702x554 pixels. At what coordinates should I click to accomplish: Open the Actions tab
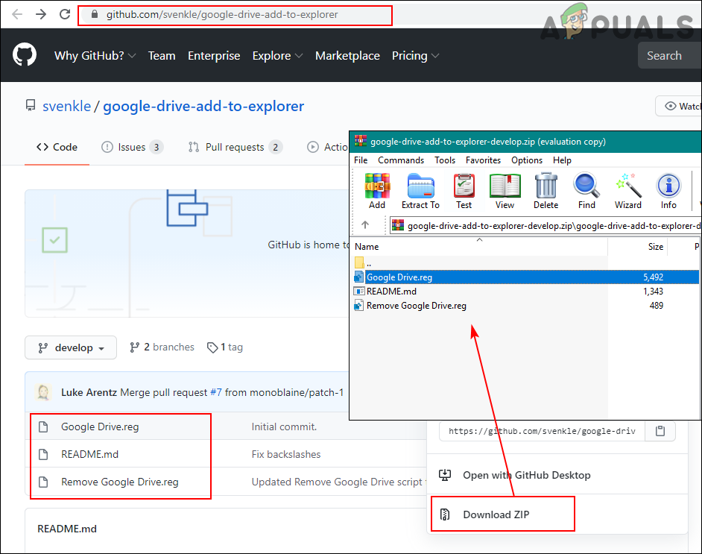point(328,147)
